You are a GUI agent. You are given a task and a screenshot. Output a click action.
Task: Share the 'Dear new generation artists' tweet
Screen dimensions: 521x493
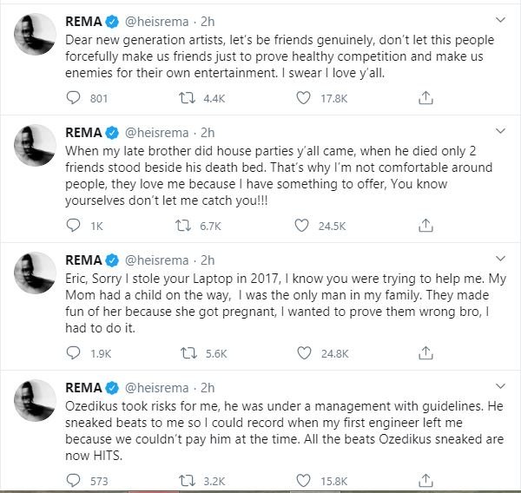click(425, 98)
